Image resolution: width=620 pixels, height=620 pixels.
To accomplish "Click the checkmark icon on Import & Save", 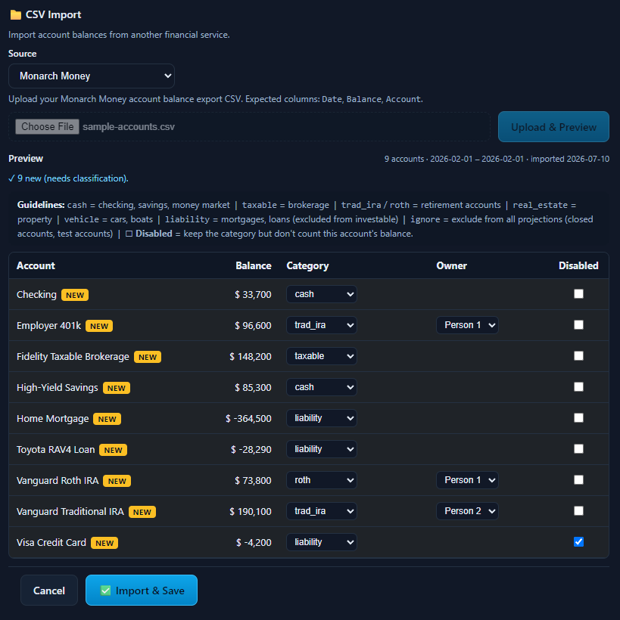I will [x=105, y=591].
